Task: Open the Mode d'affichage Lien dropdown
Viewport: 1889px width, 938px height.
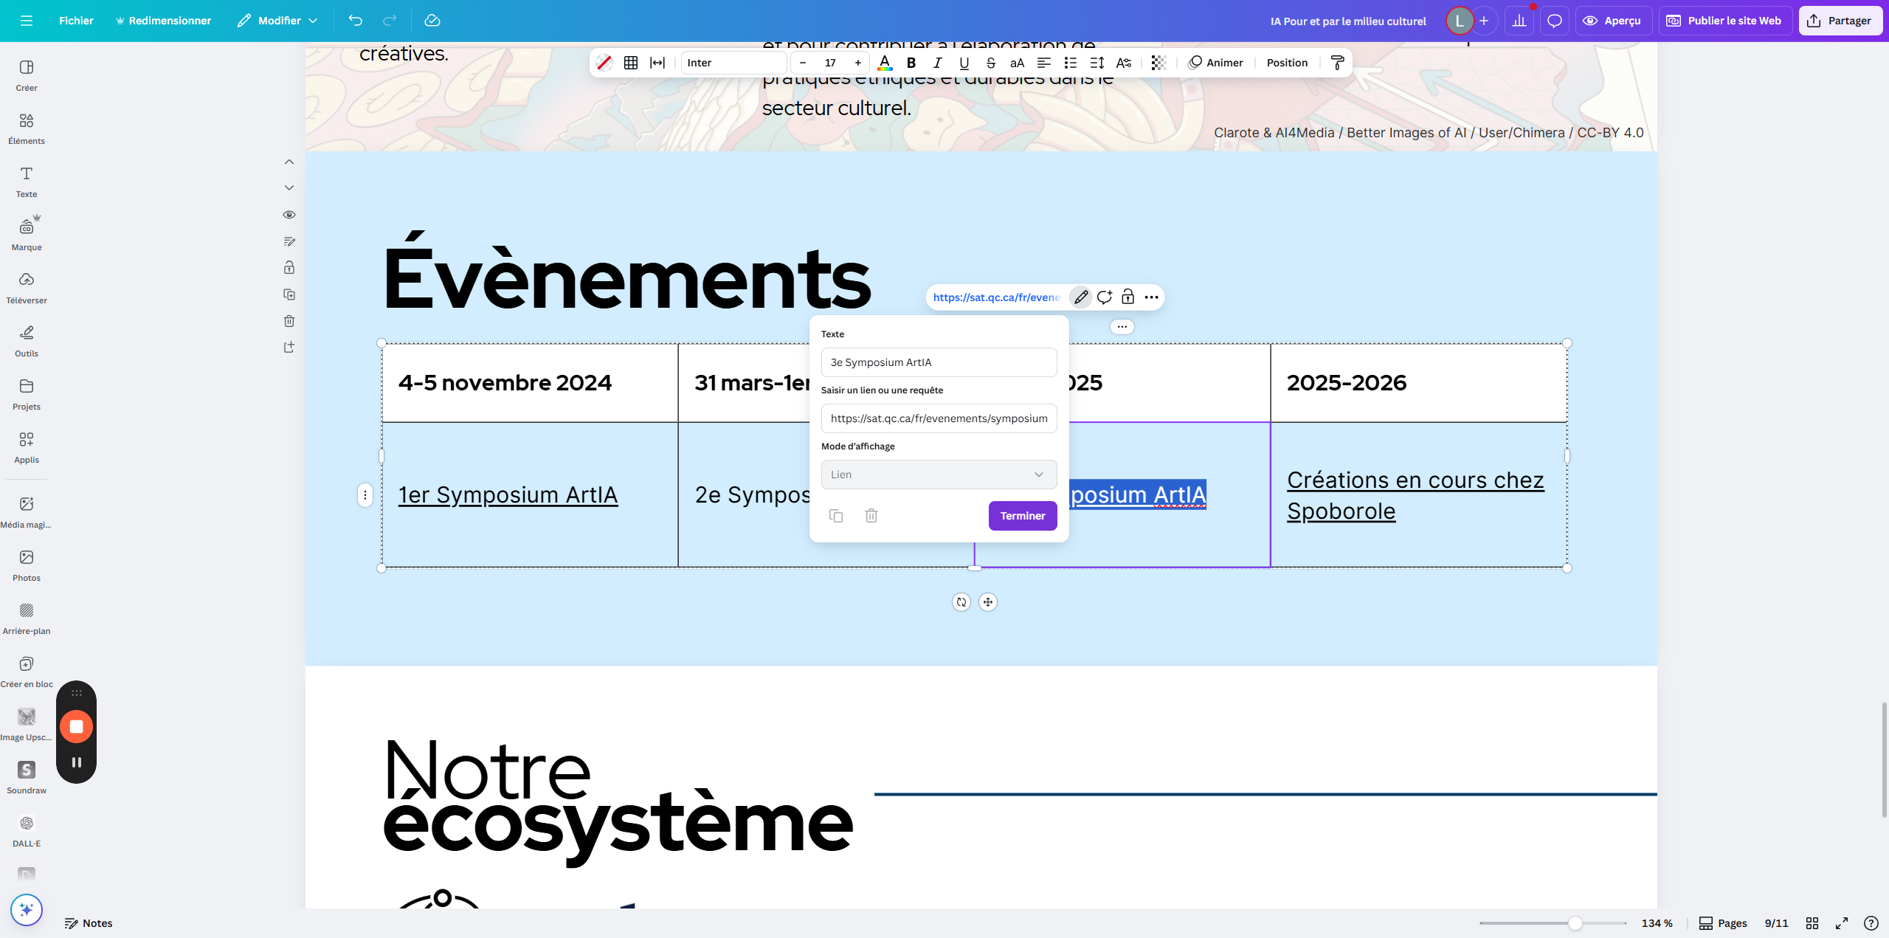Action: [x=938, y=474]
